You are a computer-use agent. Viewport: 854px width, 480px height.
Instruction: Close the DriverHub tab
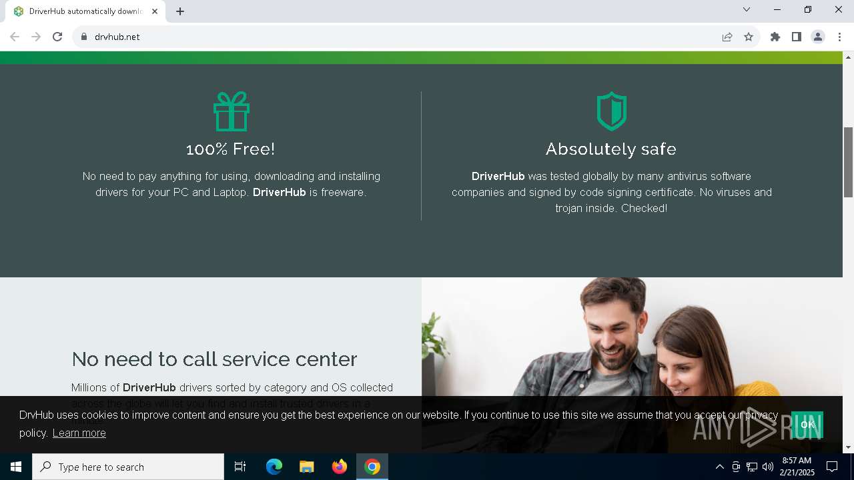pyautogui.click(x=155, y=11)
